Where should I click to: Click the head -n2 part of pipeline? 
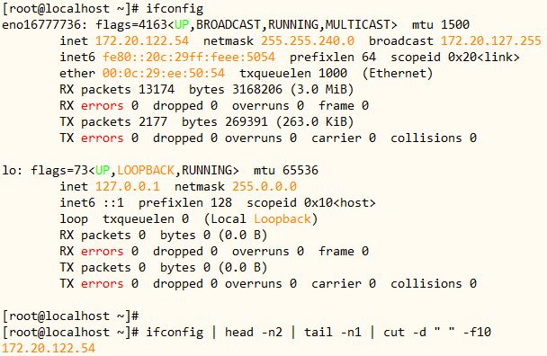tap(254, 333)
